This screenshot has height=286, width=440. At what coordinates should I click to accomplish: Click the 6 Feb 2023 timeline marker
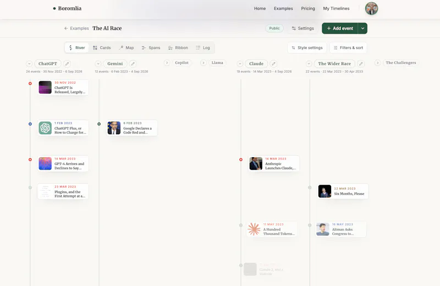pos(99,124)
